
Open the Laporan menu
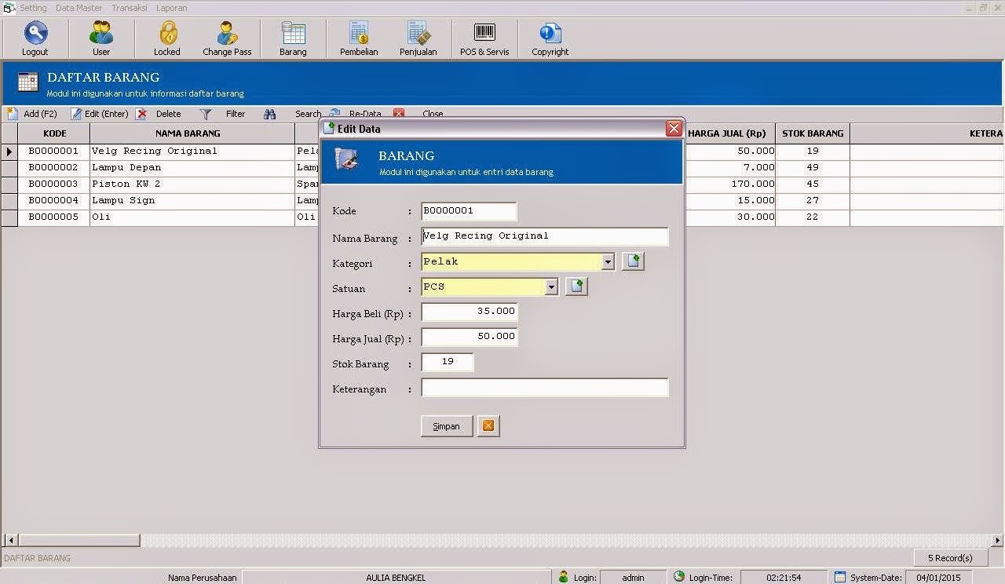pos(171,8)
